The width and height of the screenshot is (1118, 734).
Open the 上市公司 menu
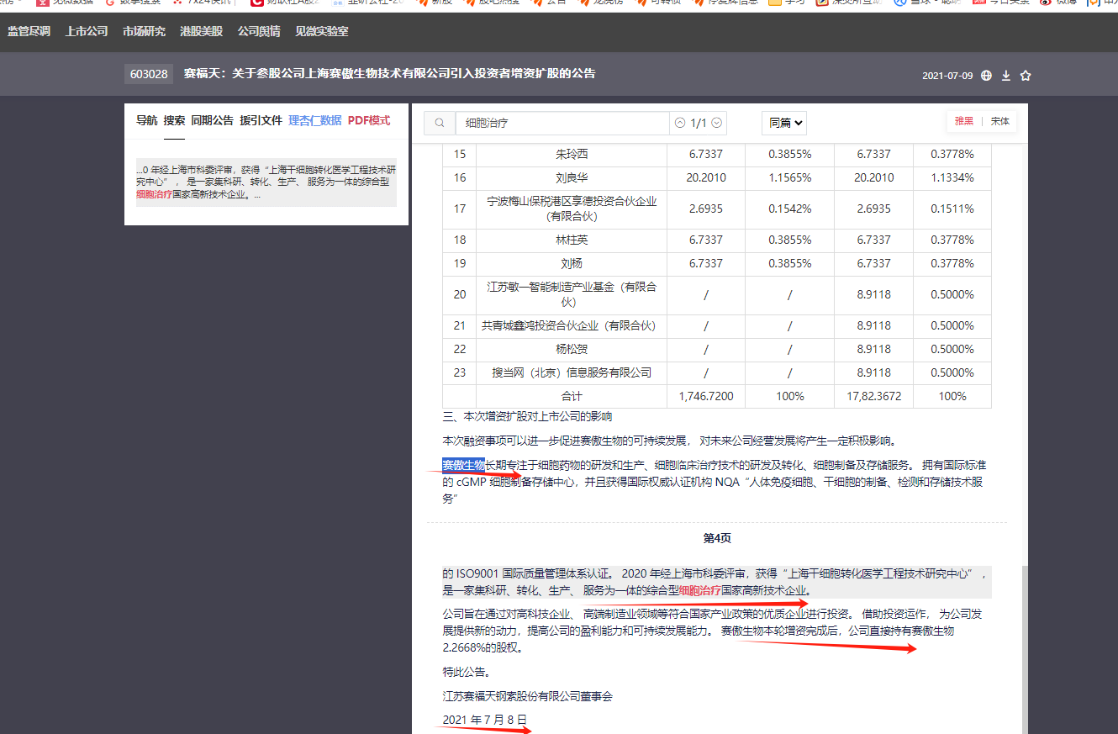[87, 31]
